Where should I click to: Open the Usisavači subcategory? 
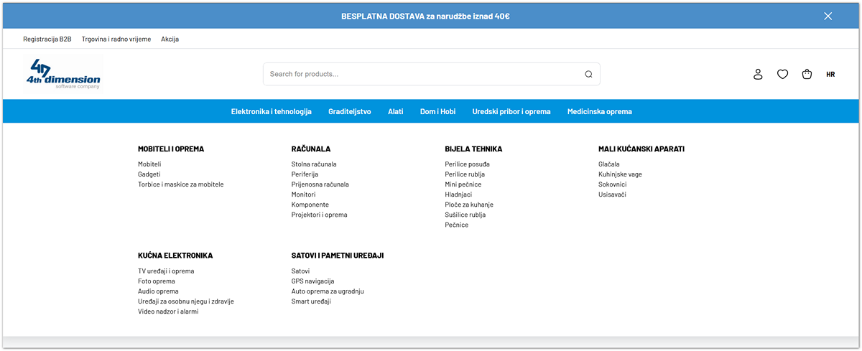pyautogui.click(x=612, y=195)
